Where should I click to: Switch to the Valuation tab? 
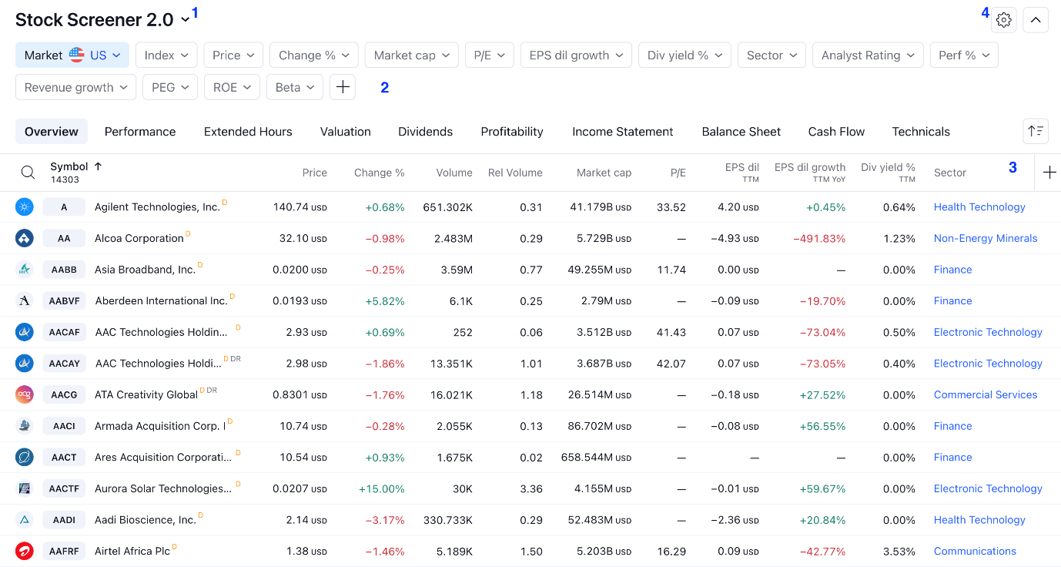tap(346, 131)
